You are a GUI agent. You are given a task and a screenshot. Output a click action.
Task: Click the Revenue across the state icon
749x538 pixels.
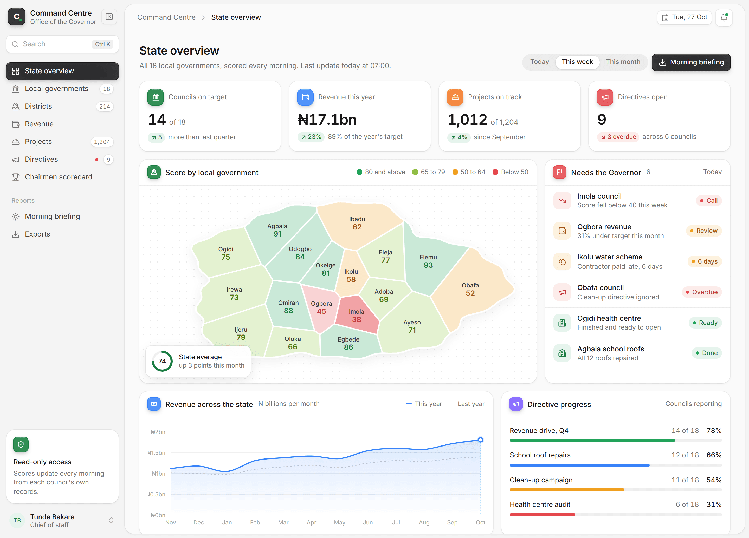tap(154, 404)
